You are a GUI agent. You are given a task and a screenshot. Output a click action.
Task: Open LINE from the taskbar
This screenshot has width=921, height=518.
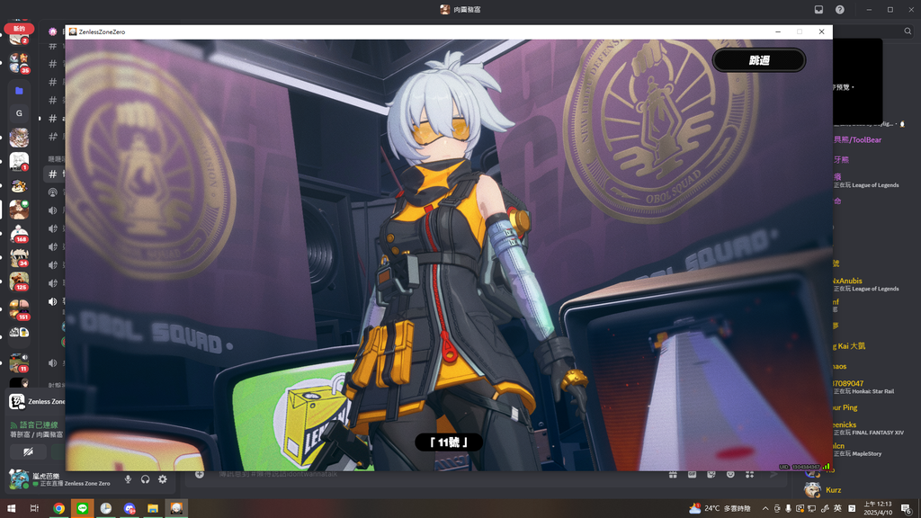point(82,508)
